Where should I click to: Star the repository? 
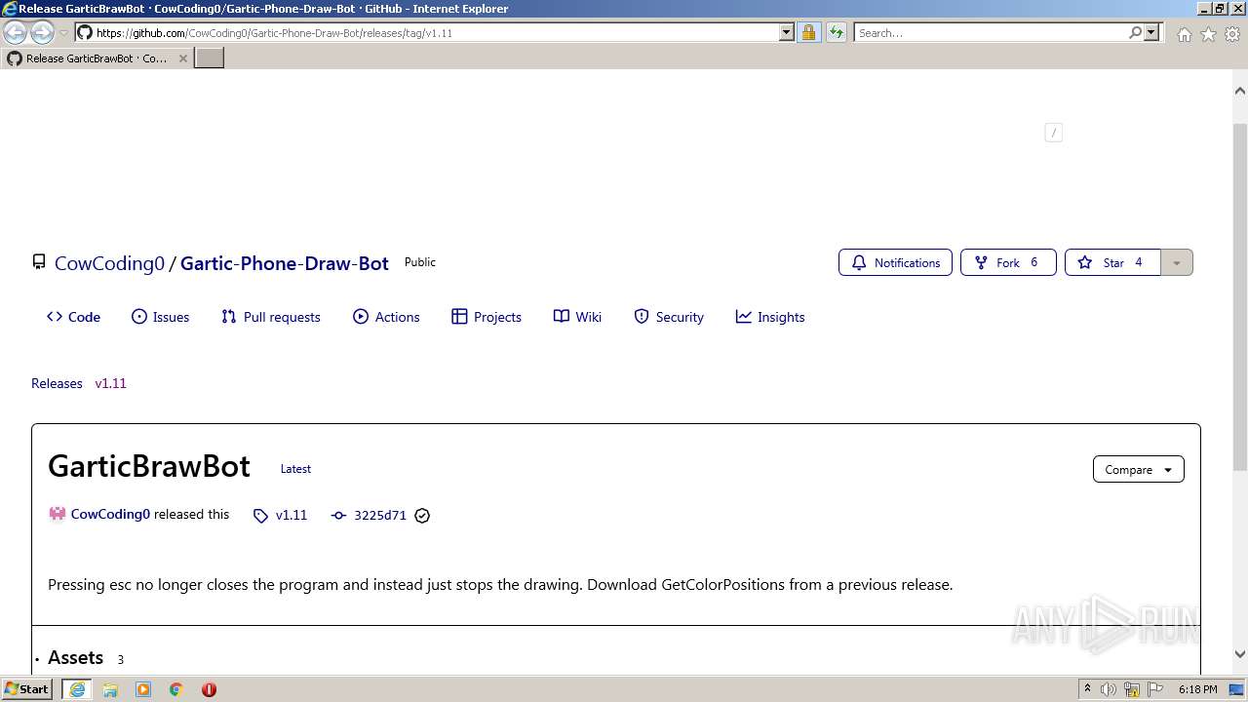1112,263
